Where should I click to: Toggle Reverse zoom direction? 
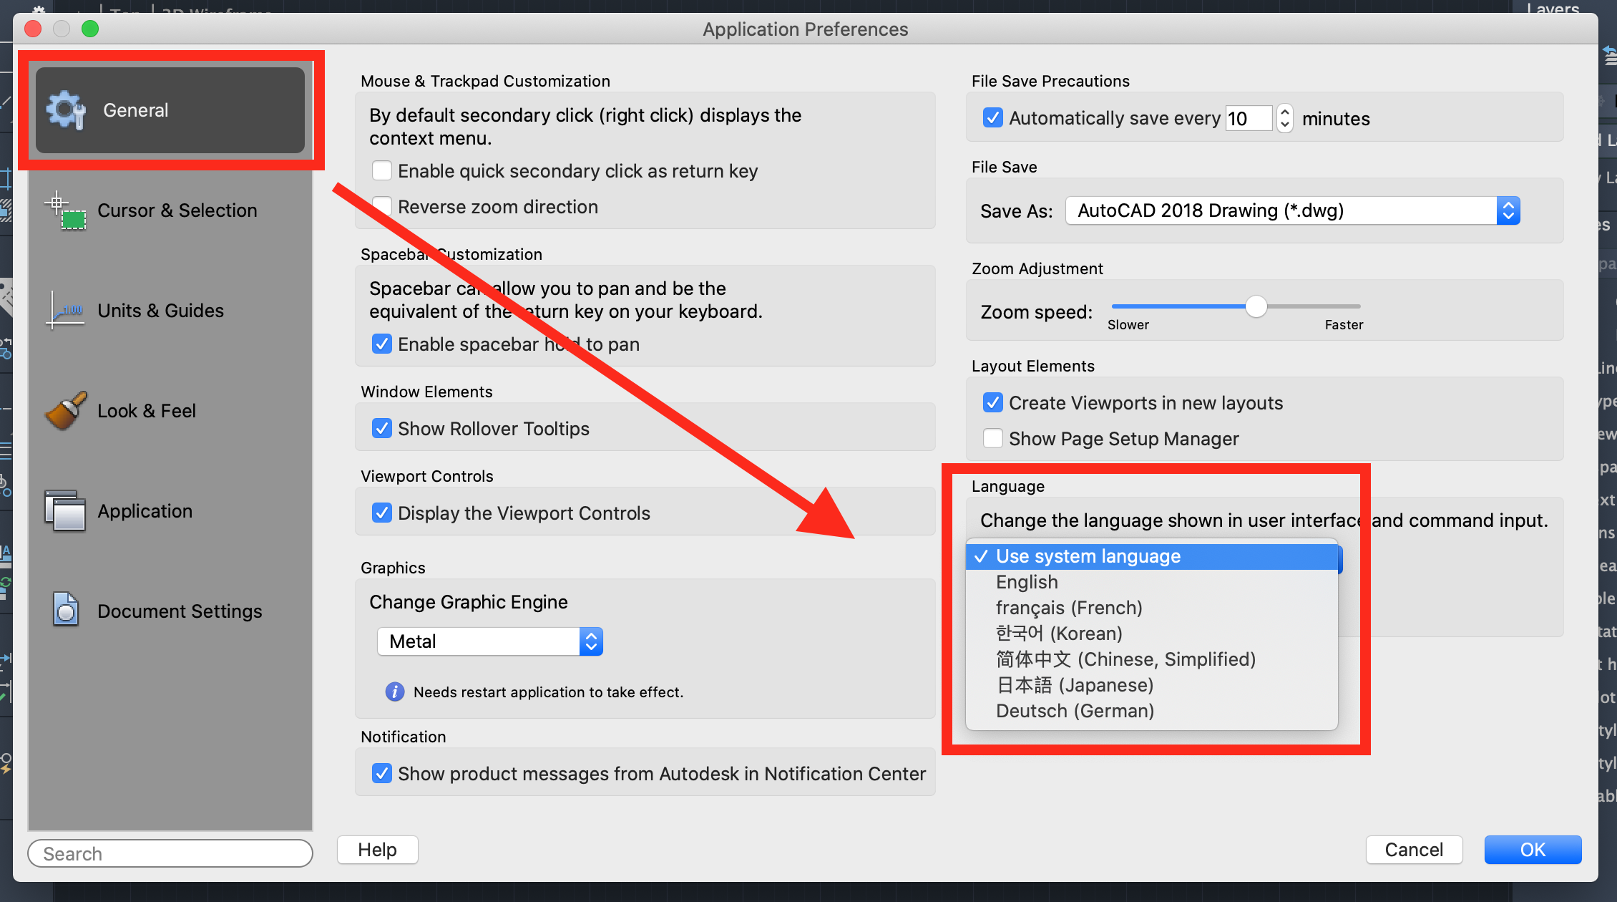click(382, 206)
